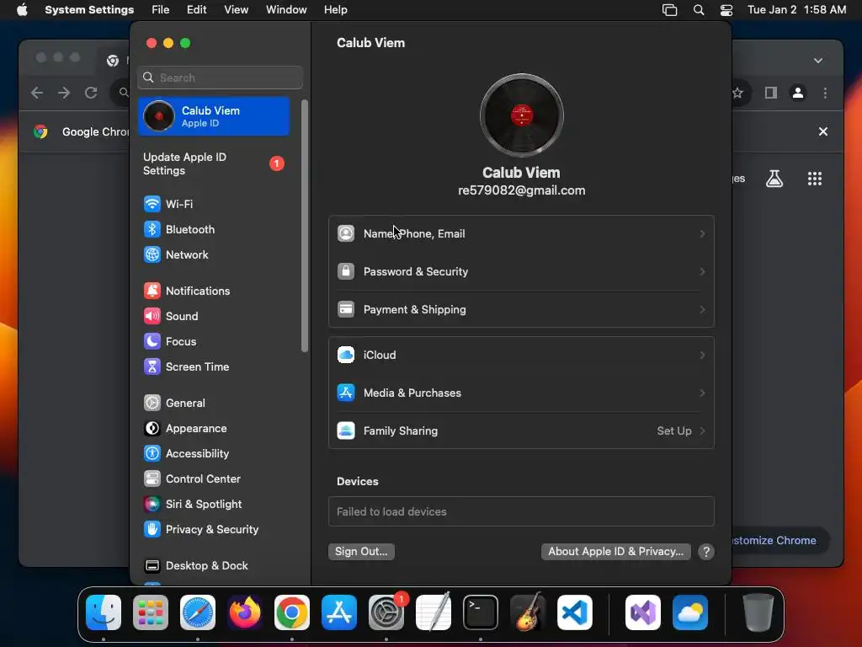Click the Search field in System Settings
This screenshot has width=862, height=647.
click(220, 78)
